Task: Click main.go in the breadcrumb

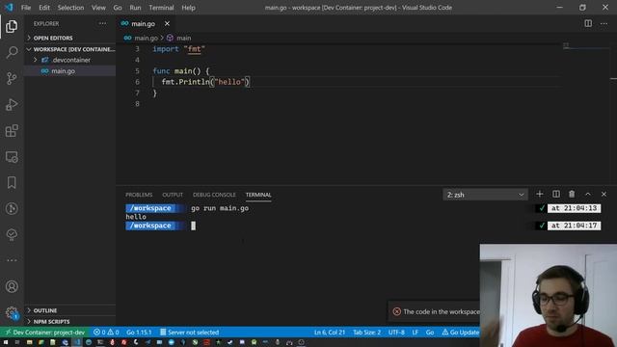Action: (x=146, y=38)
